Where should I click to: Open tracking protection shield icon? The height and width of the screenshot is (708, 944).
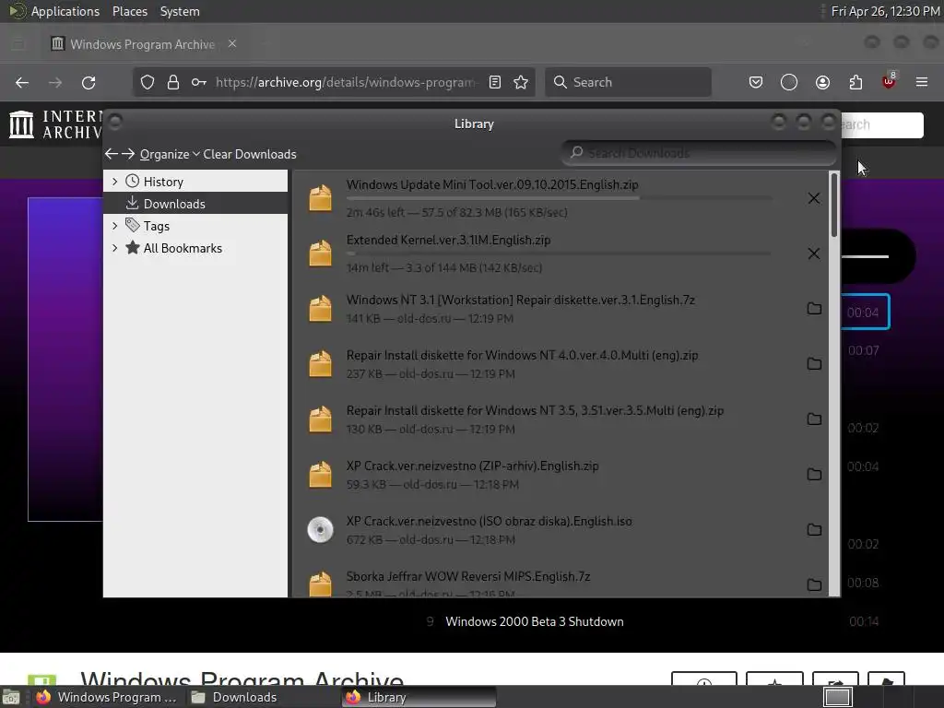click(147, 82)
